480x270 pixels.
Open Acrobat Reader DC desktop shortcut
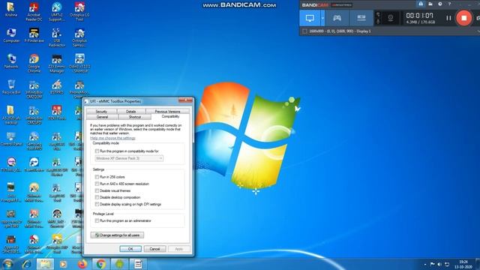[34, 11]
